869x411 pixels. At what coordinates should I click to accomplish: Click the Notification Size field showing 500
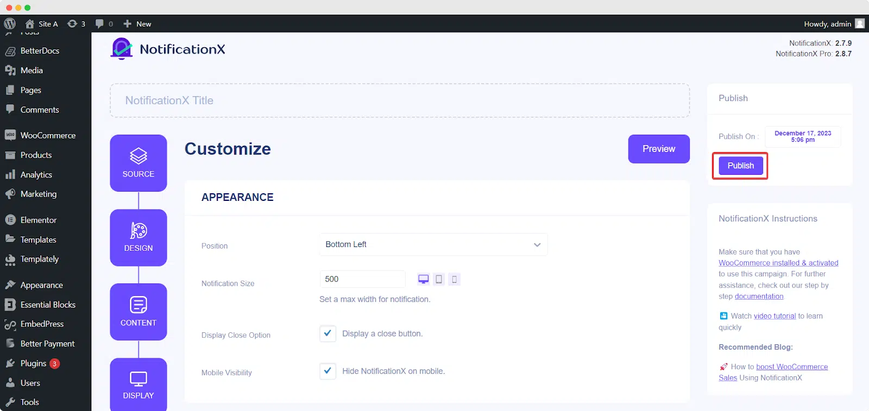click(x=362, y=279)
